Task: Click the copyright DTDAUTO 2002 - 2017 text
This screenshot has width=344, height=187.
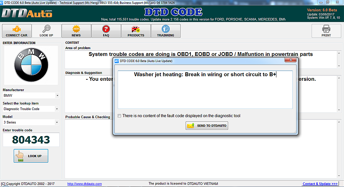Action: click(28, 184)
